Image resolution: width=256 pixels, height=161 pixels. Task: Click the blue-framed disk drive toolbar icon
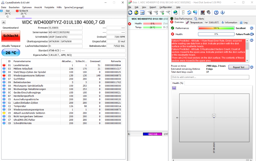click(x=142, y=13)
